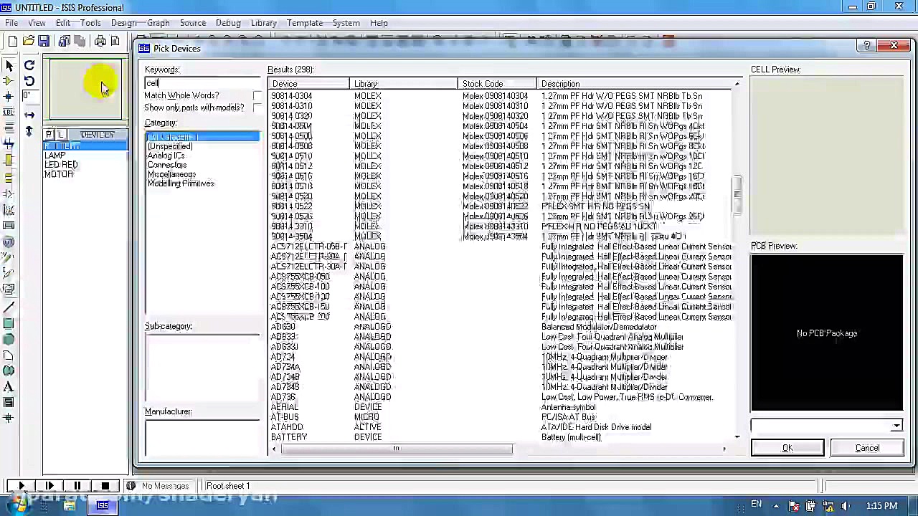Click the results scroll-down arrow
This screenshot has width=918, height=516.
tap(737, 436)
